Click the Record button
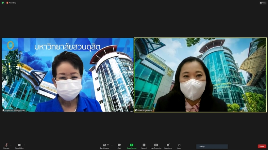This screenshot has width=268, height=150. point(144,146)
